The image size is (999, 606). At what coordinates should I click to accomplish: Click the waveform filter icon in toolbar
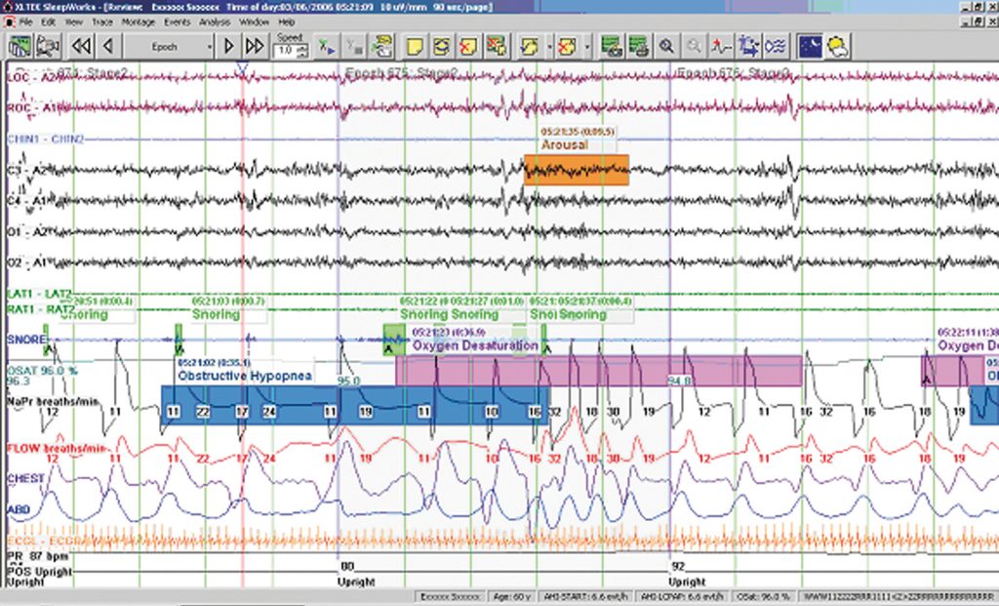(x=778, y=45)
